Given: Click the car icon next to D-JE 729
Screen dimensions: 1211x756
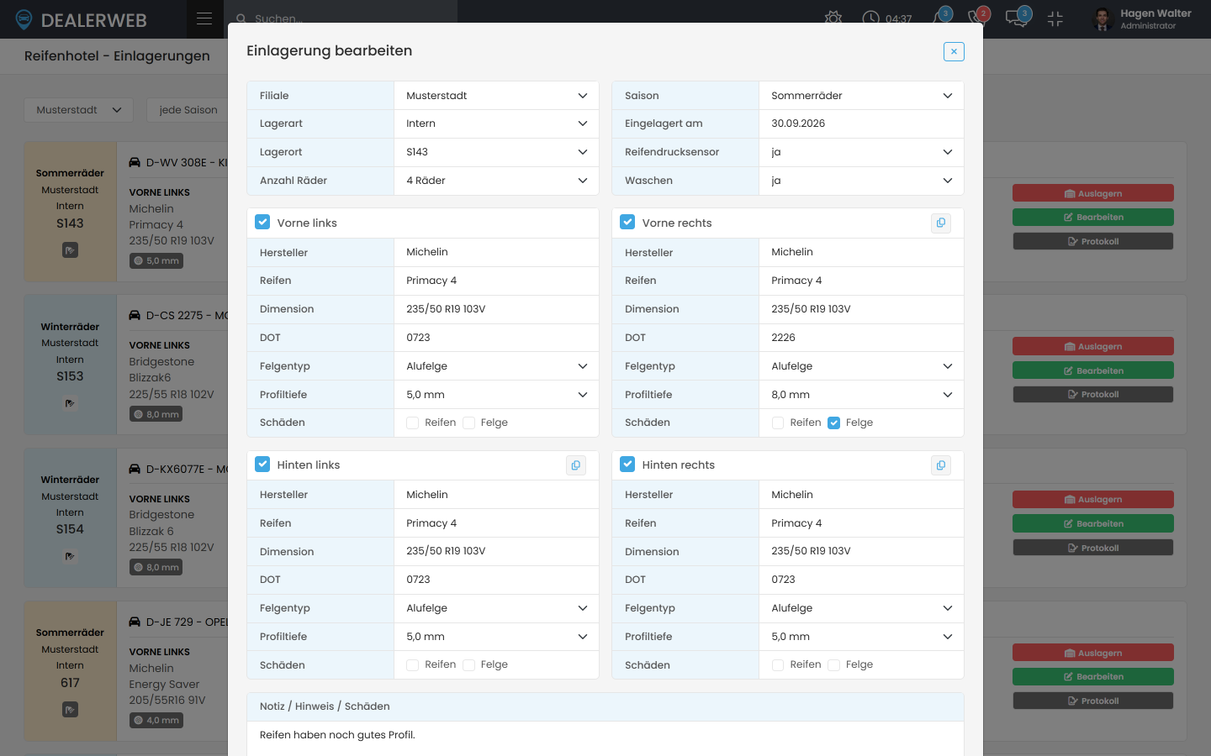Looking at the screenshot, I should point(135,622).
